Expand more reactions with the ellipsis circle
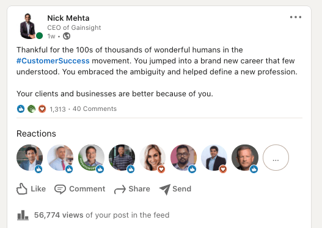The image size is (322, 228). 276,157
